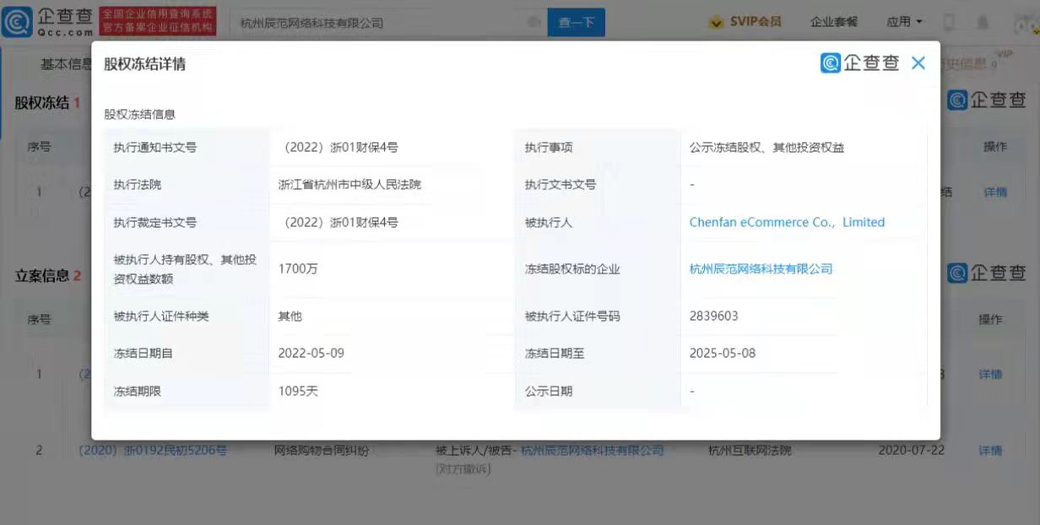Open 详情 for the 股权冻结 row
1040x525 pixels.
point(995,192)
